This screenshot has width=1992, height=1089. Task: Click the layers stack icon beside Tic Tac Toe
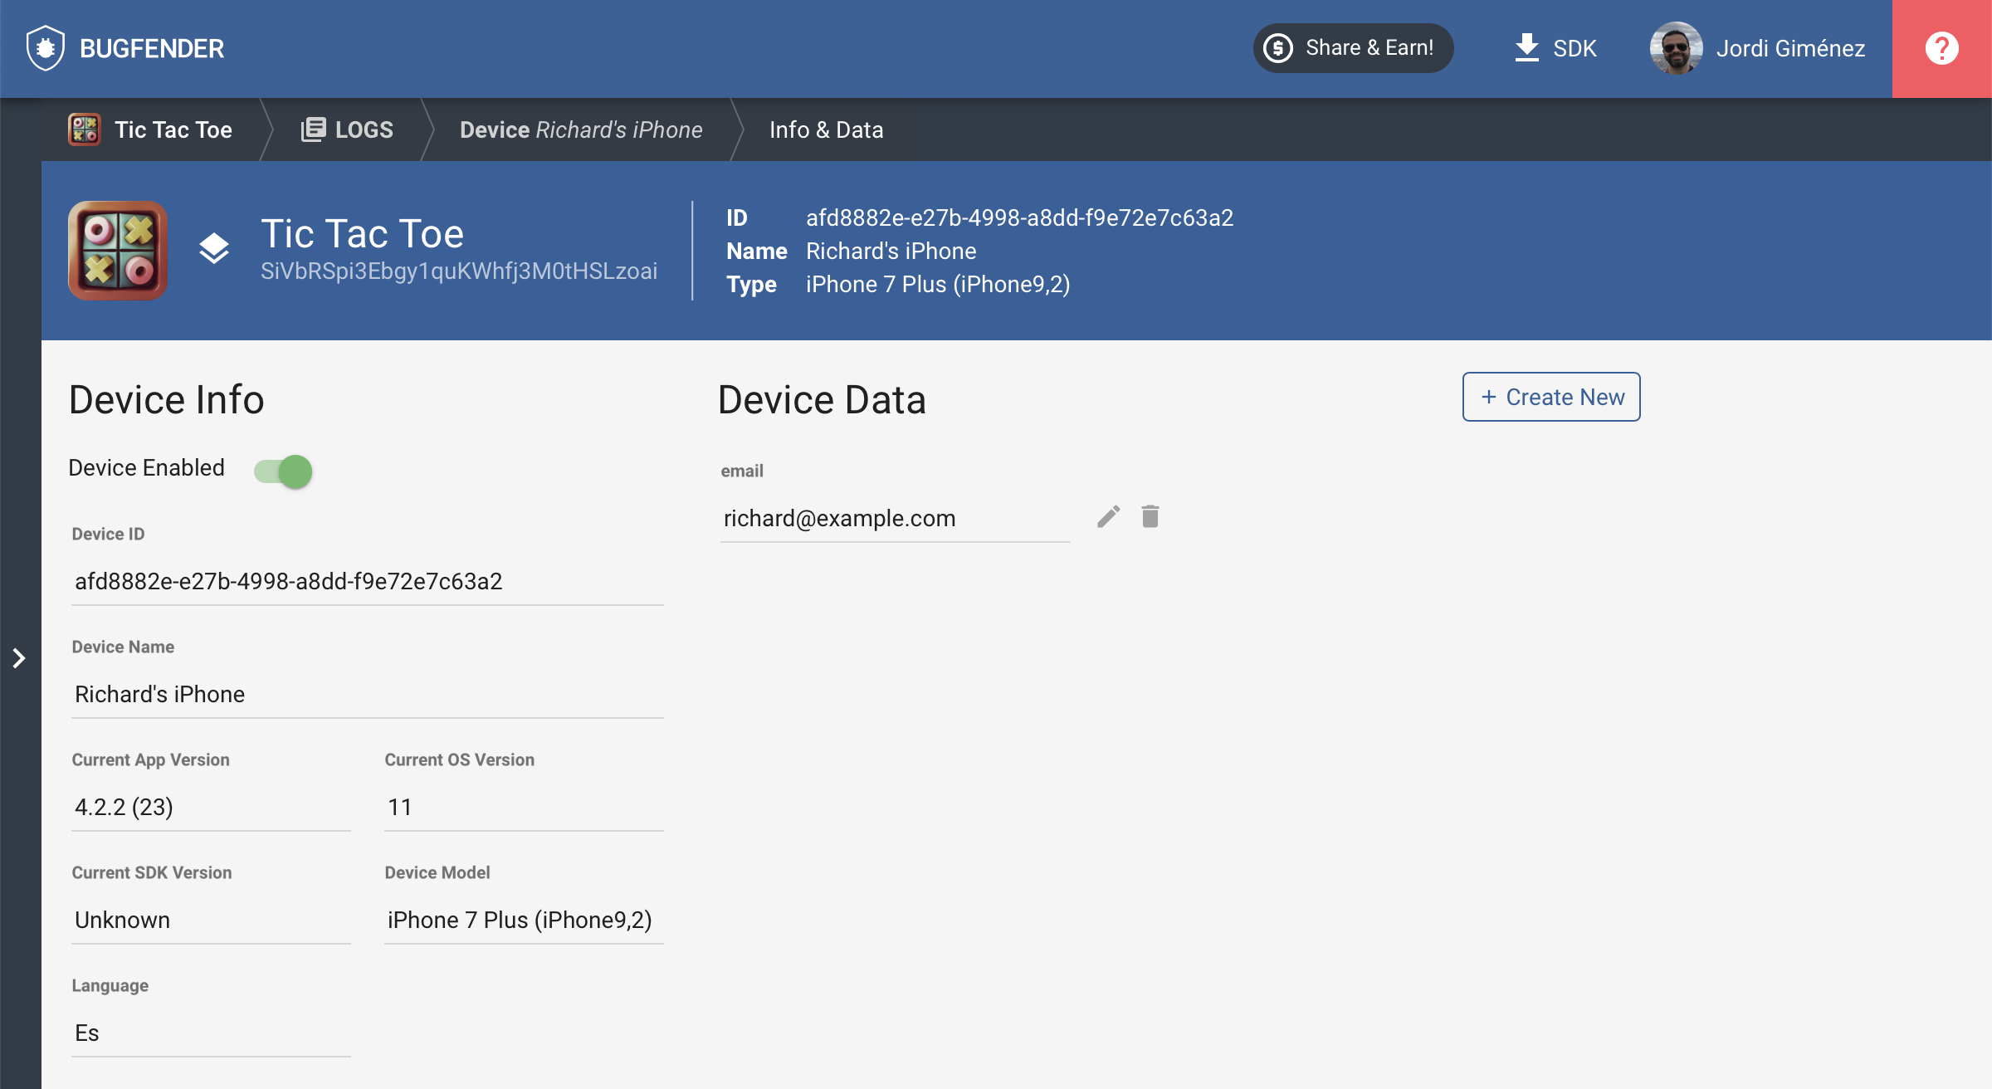tap(214, 249)
